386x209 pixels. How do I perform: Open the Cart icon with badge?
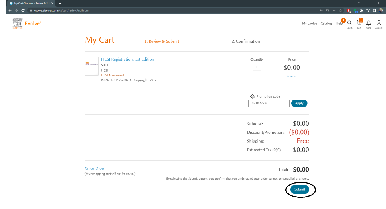click(359, 23)
